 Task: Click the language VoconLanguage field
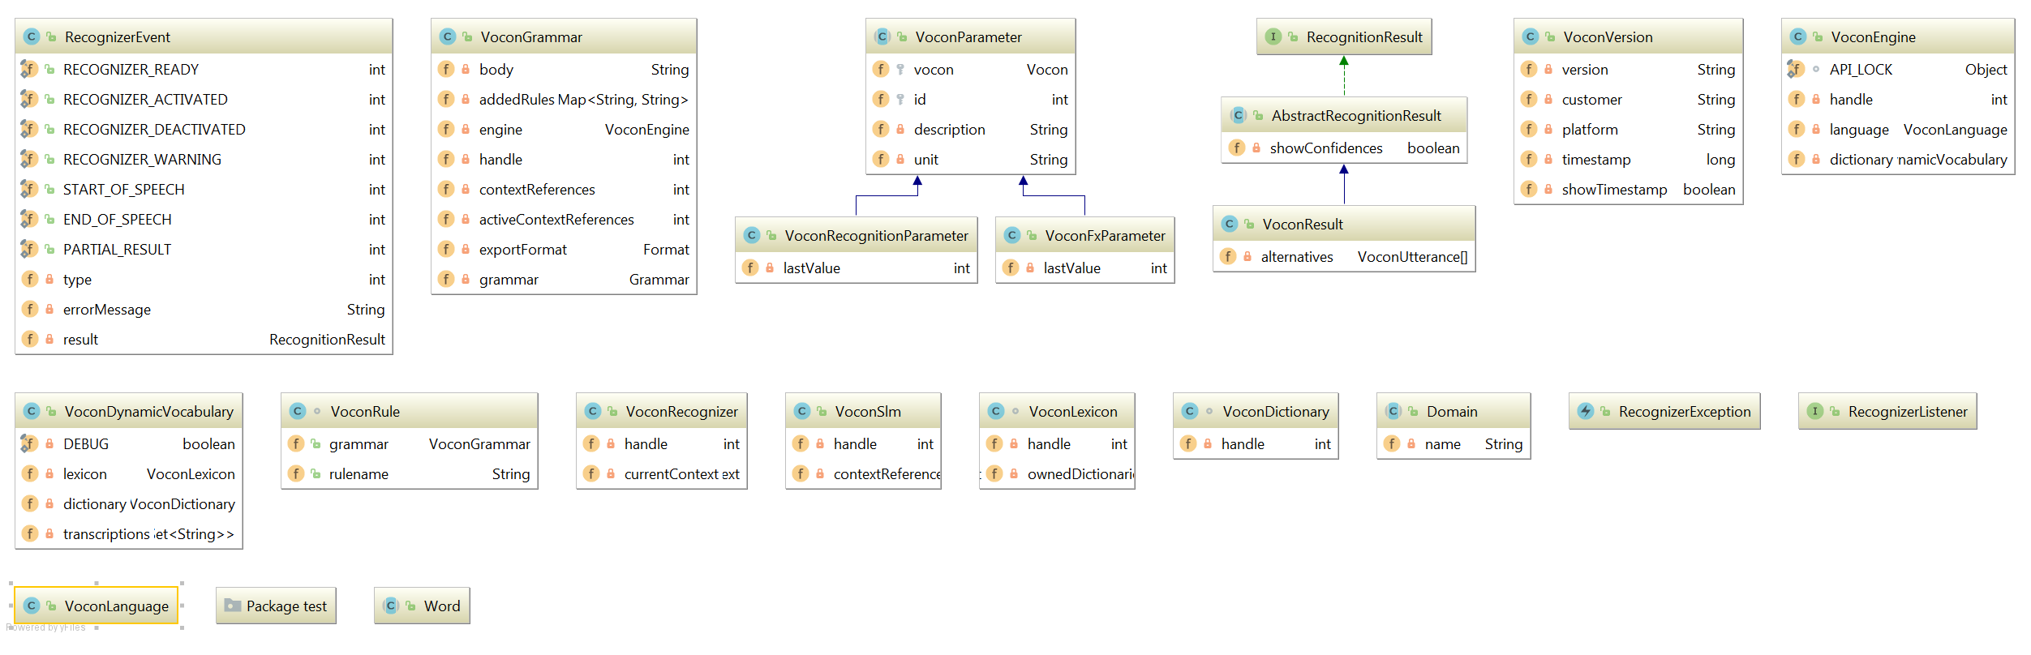[x=1898, y=130]
